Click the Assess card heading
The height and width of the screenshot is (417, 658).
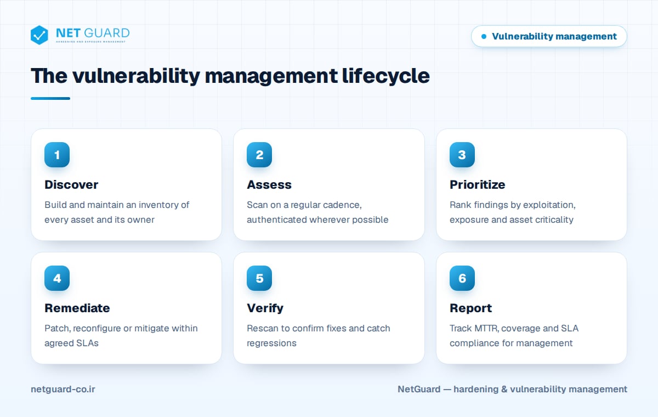269,184
